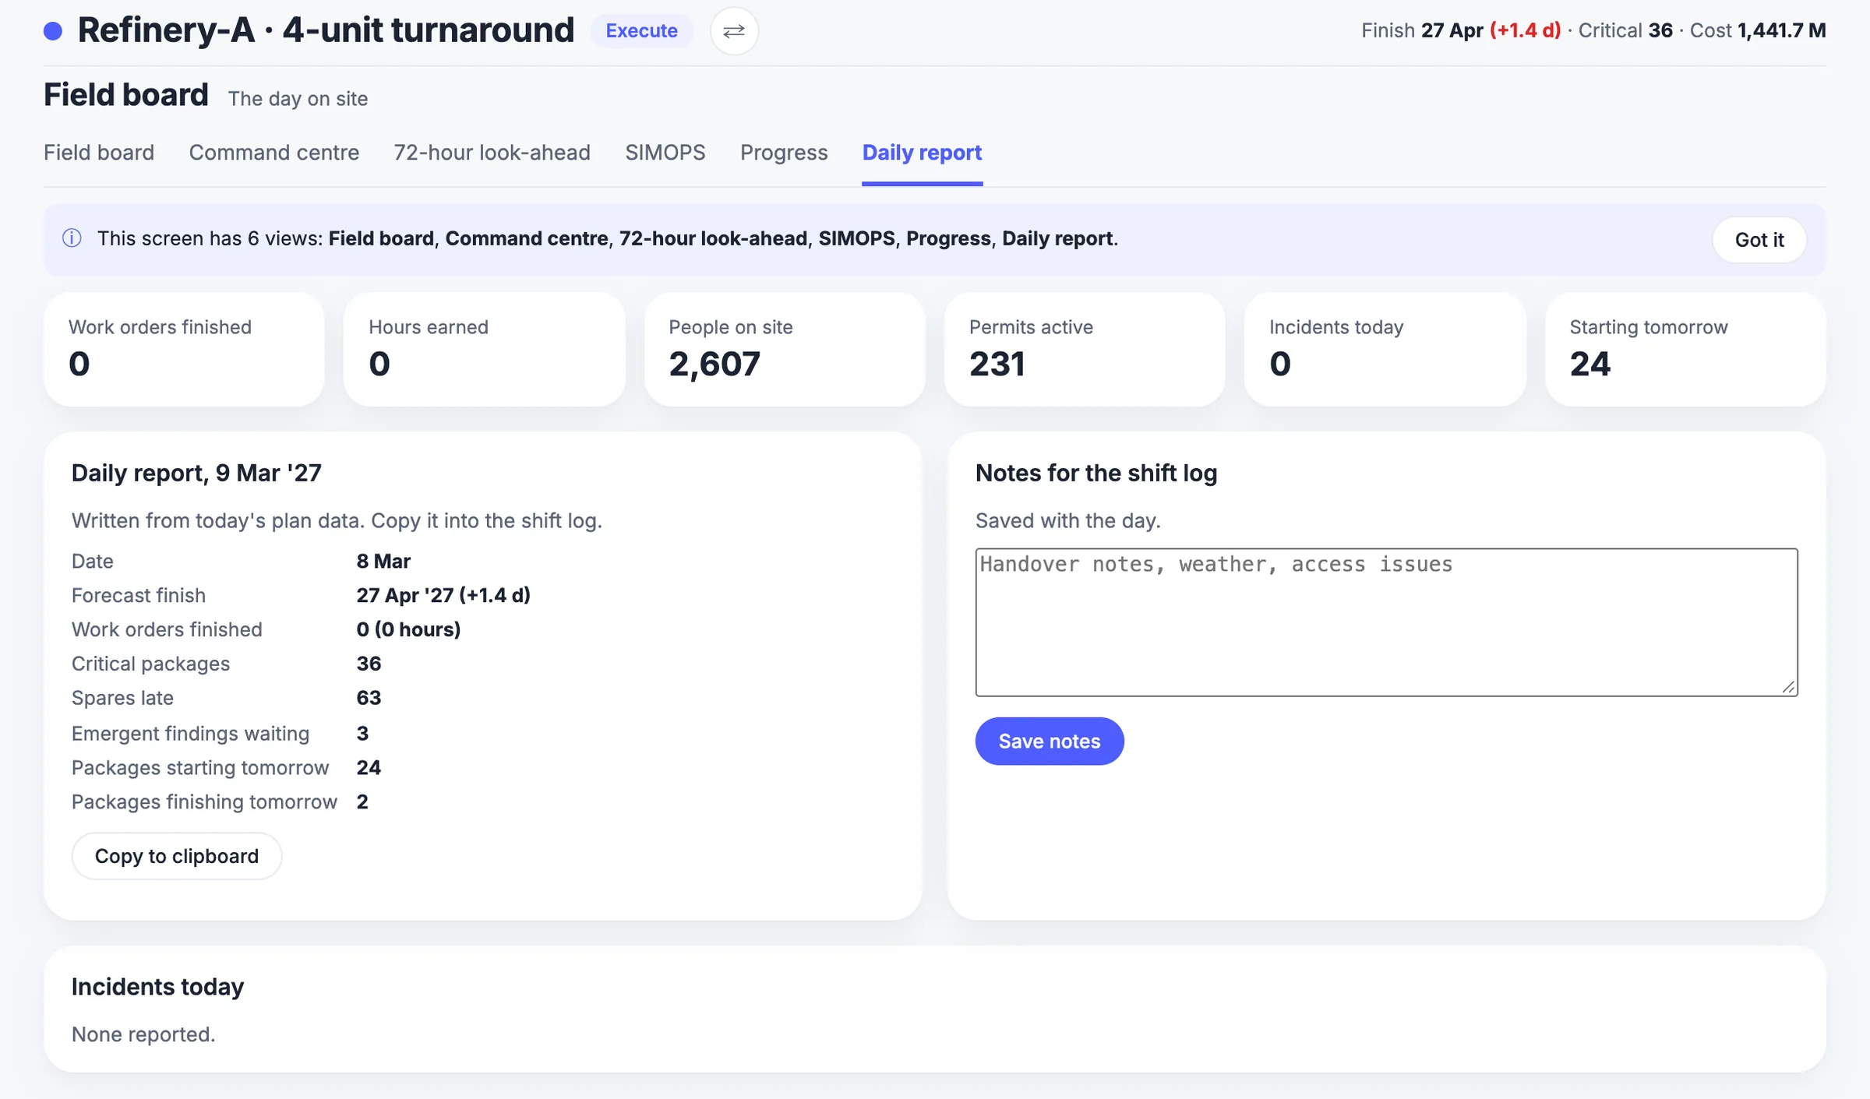This screenshot has height=1099, width=1870.
Task: Go to the Progress tab
Action: (x=784, y=153)
